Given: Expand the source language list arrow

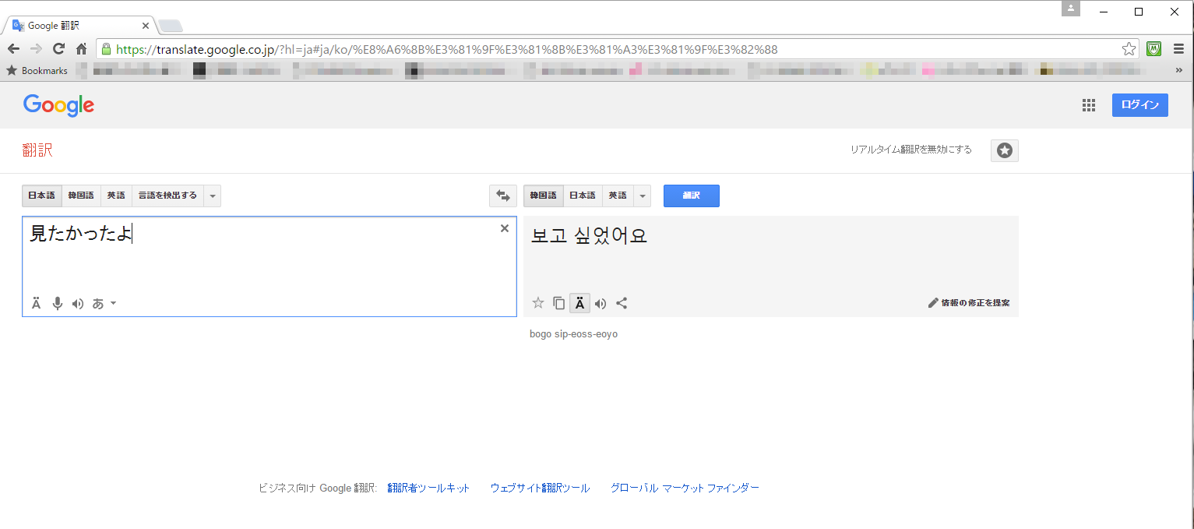Looking at the screenshot, I should pyautogui.click(x=213, y=196).
